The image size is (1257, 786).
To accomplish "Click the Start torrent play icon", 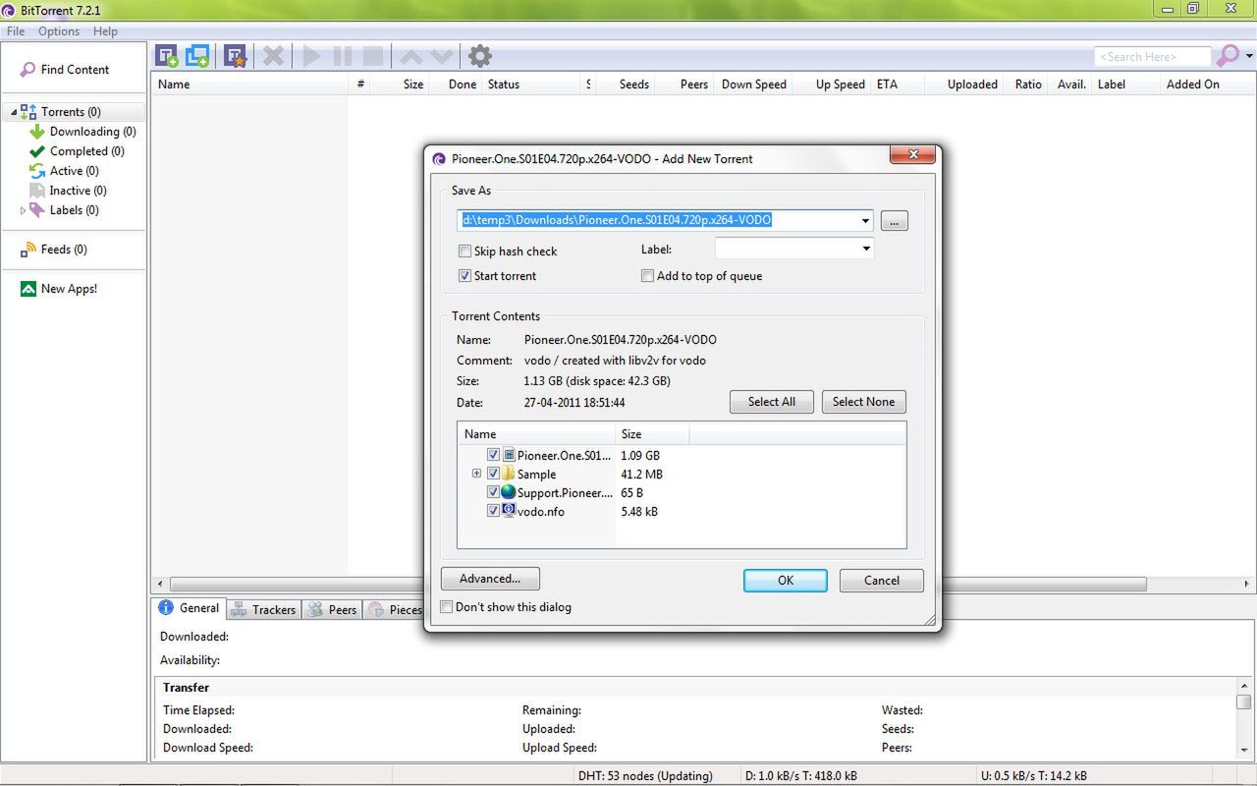I will click(312, 56).
